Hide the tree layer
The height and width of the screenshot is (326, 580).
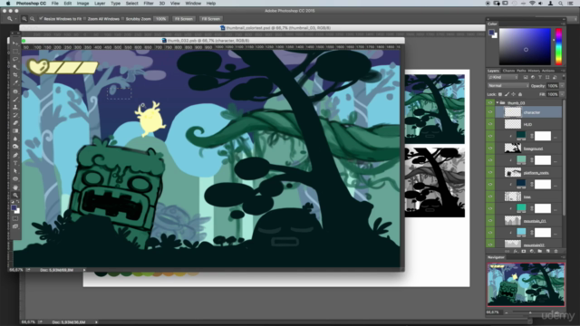[x=490, y=197]
